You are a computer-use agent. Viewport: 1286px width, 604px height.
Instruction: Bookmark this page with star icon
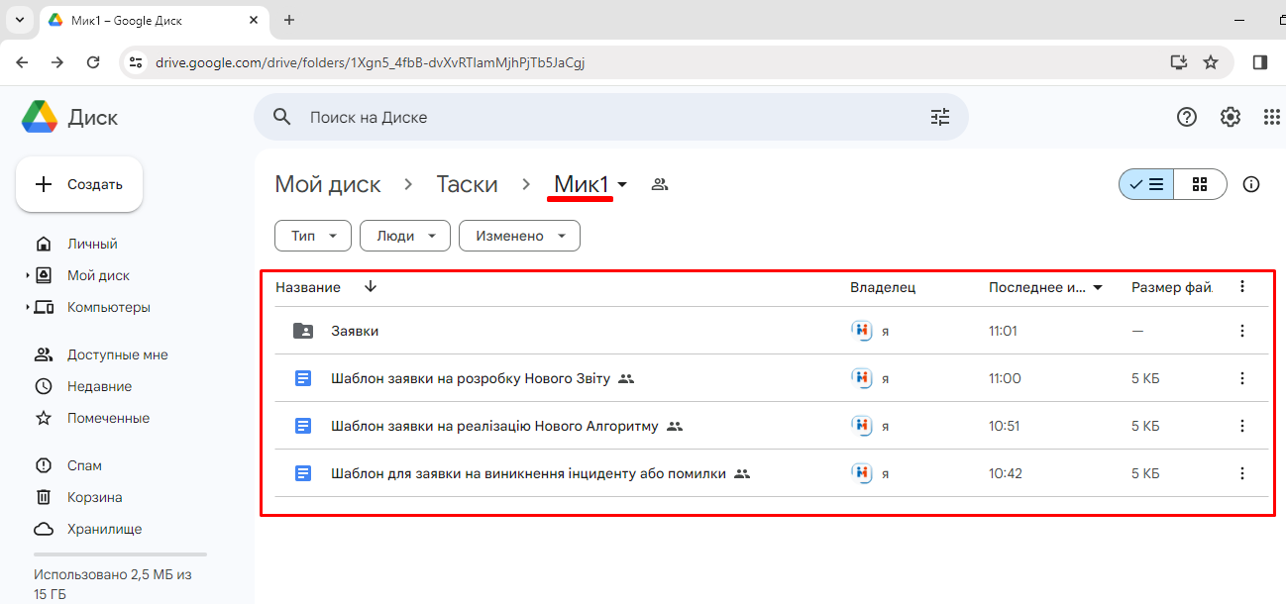coord(1210,62)
